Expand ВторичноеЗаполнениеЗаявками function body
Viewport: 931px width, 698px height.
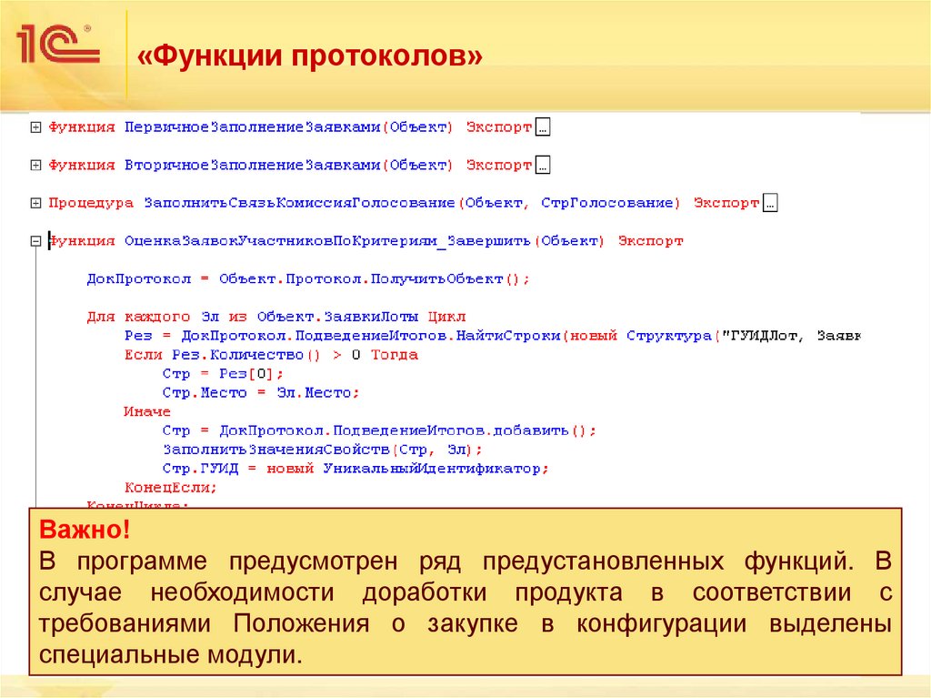coord(35,164)
